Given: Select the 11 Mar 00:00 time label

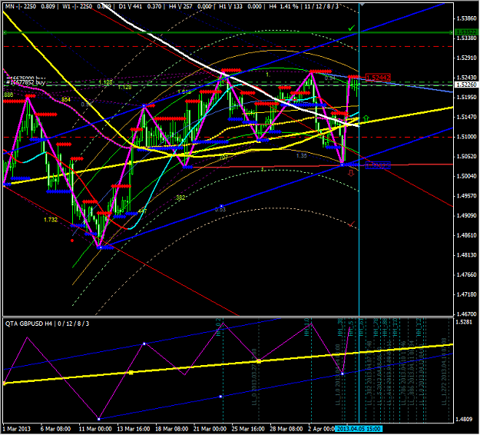Looking at the screenshot, I should click(x=95, y=429).
